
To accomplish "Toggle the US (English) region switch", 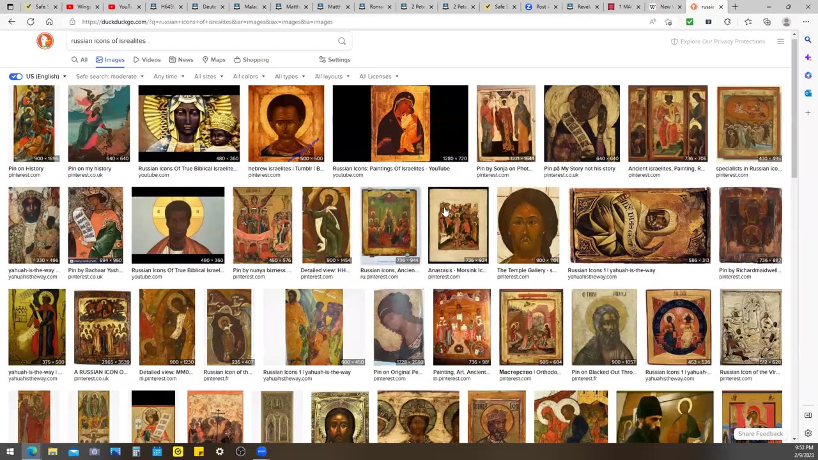I will tap(15, 77).
